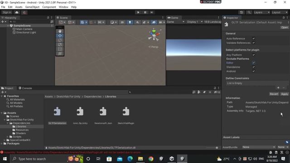
Task: Select the SketchfabPlugin asset
Action: [126, 115]
